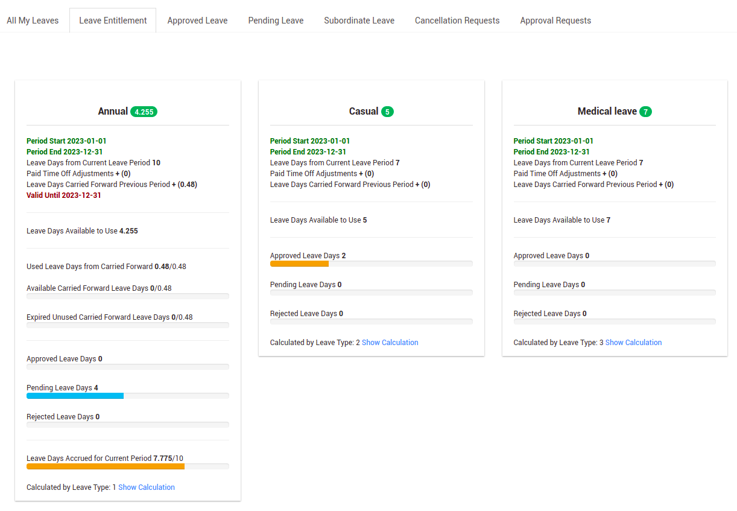737x511 pixels.
Task: Click Annual 'Rejected Leave Days 0' text
Action: [x=63, y=417]
